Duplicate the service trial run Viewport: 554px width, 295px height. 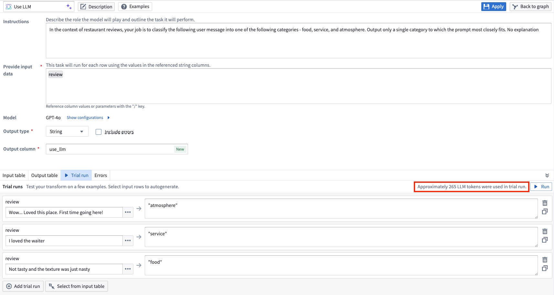(545, 240)
